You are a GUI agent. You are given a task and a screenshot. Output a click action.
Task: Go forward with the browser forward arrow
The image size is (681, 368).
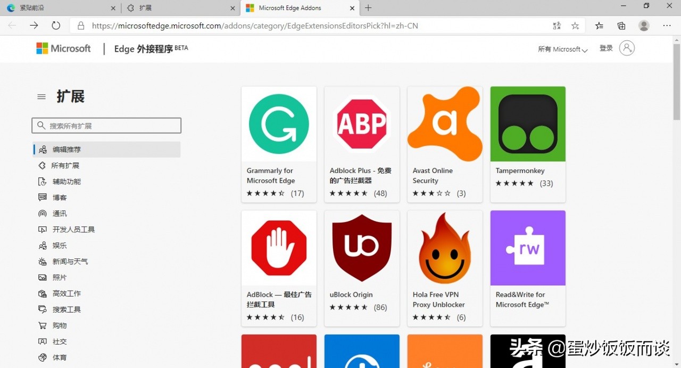pyautogui.click(x=34, y=26)
